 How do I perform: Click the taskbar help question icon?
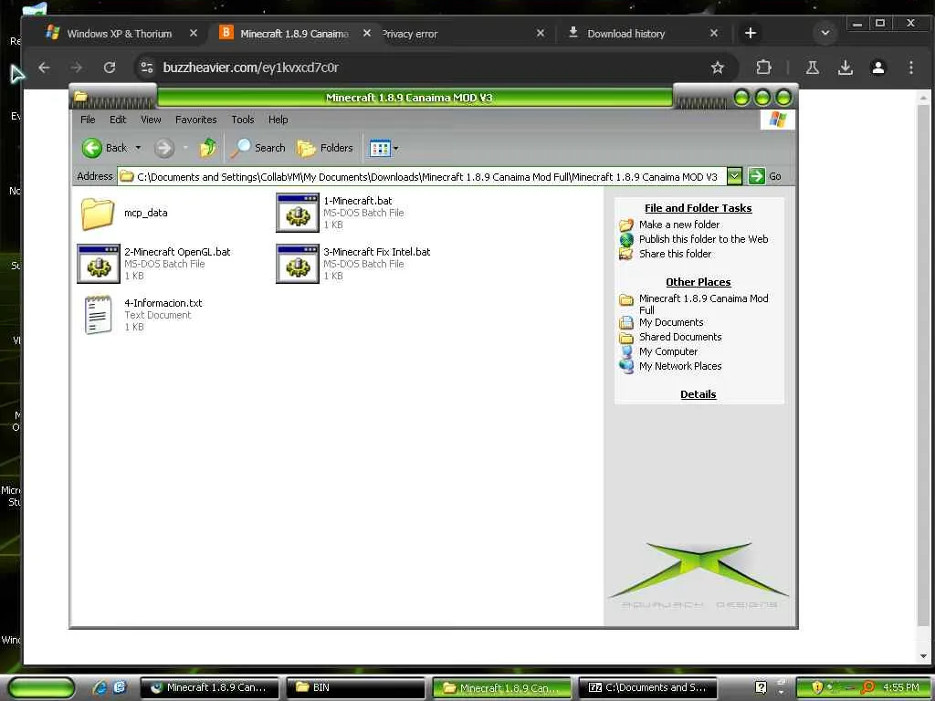pyautogui.click(x=761, y=687)
